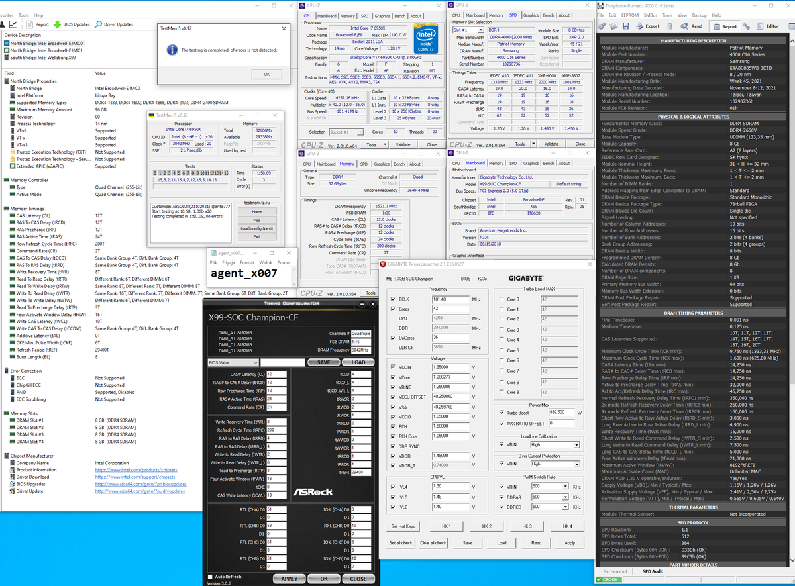
Task: Toggle BCLK checkbox in TweakLauncher
Action: 394,299
